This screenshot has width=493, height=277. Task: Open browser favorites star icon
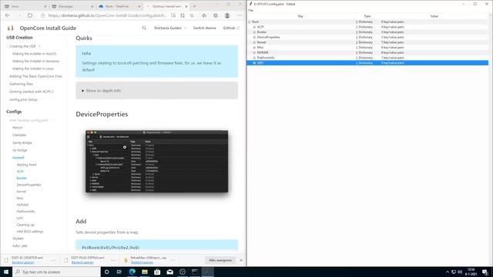coord(204,15)
